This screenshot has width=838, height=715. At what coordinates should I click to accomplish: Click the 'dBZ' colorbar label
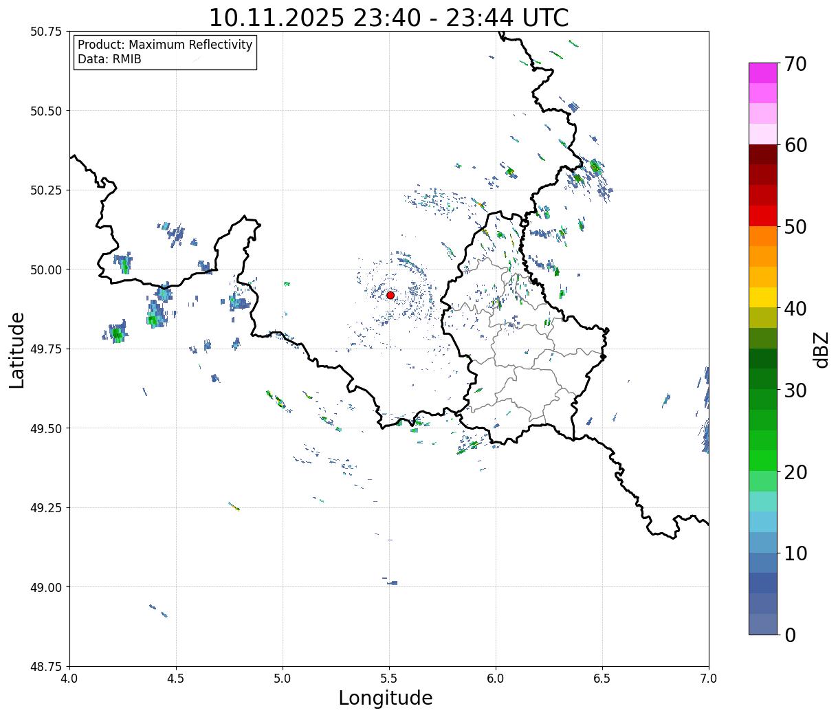click(821, 349)
